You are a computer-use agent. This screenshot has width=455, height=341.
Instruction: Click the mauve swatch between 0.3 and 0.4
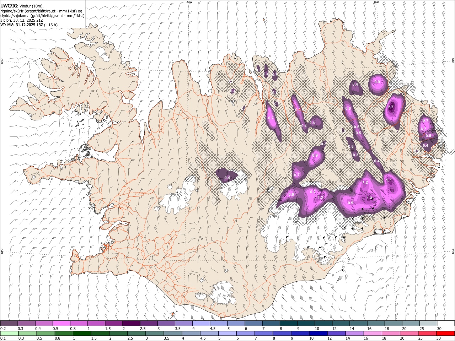[x=26, y=323]
